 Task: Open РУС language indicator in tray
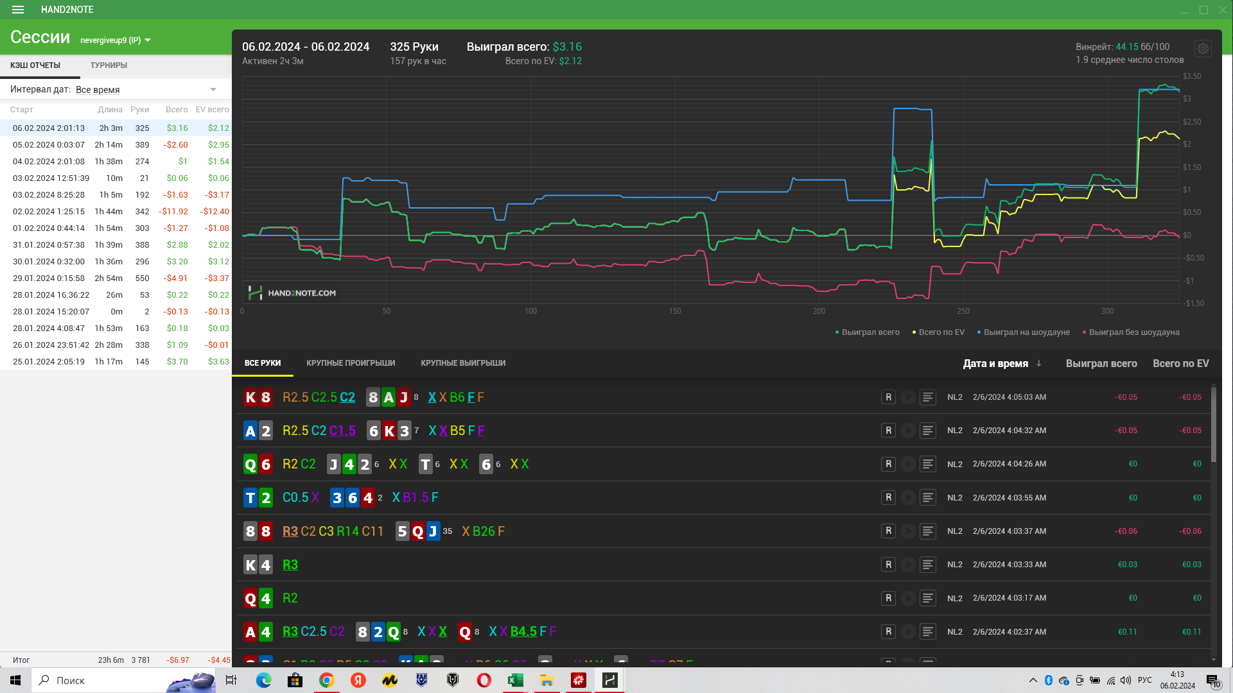(x=1145, y=680)
